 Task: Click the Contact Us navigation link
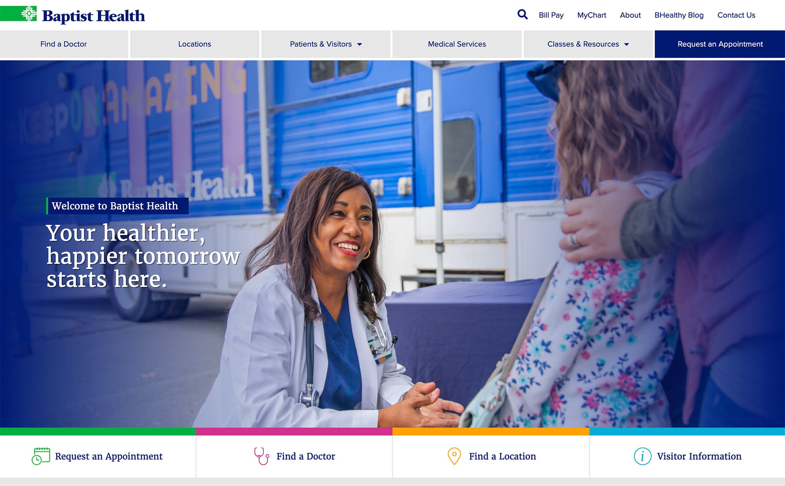[x=736, y=15]
